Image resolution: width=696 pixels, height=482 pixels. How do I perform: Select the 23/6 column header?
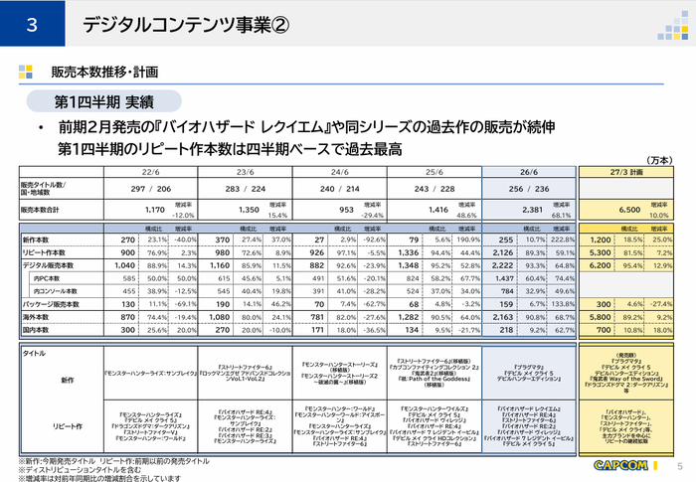(x=245, y=172)
